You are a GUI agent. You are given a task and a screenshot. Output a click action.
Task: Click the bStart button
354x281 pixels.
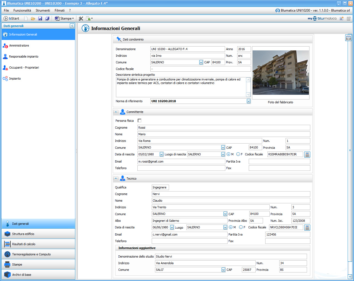tap(11, 18)
